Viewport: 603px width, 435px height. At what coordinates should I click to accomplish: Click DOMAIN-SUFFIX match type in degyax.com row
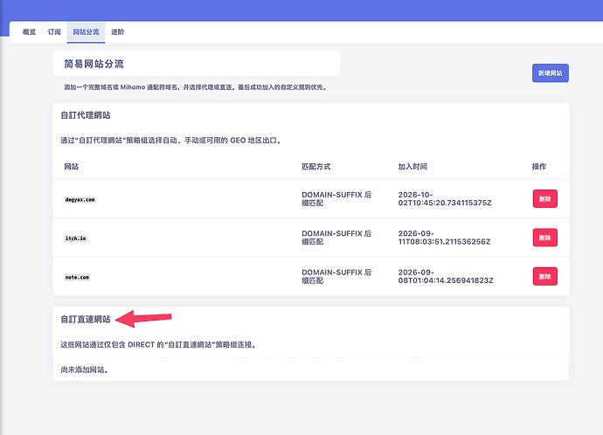tap(336, 198)
